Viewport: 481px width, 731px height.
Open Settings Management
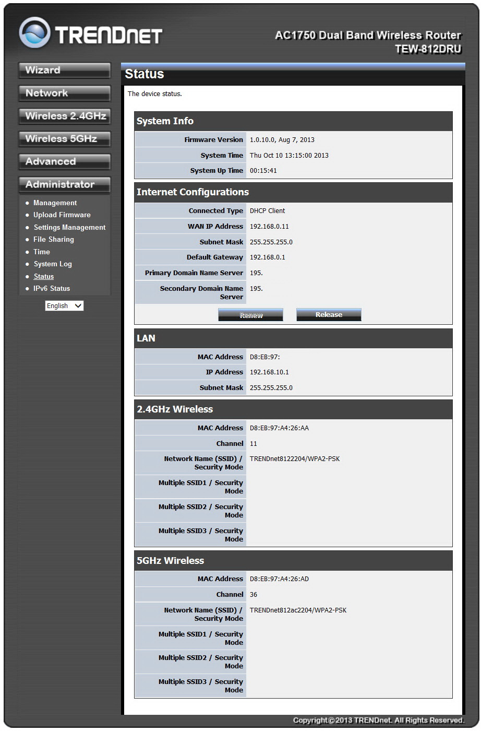click(x=69, y=227)
